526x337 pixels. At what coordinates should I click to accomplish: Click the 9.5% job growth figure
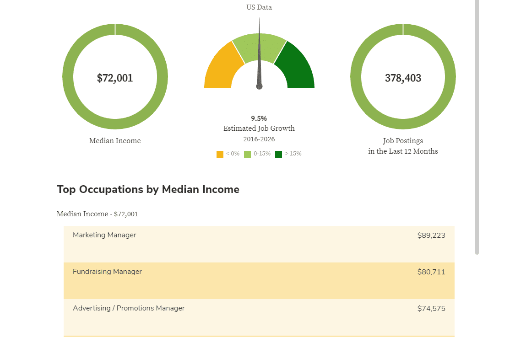[259, 118]
